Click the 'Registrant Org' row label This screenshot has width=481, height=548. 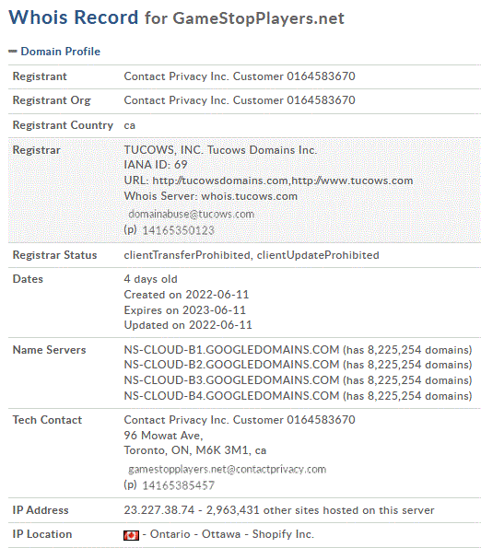(x=52, y=100)
